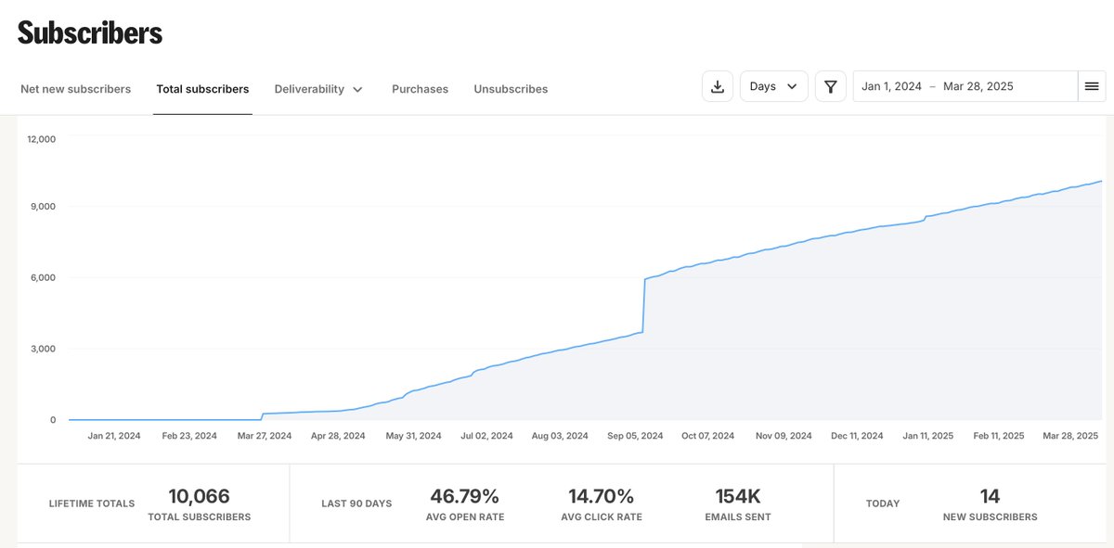1114x548 pixels.
Task: Open the date range hamburger menu
Action: (1092, 86)
